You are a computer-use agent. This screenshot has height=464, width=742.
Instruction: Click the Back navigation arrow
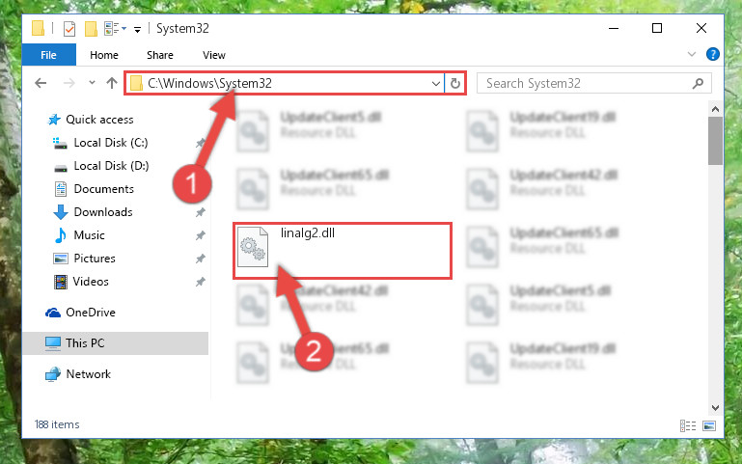tap(41, 83)
